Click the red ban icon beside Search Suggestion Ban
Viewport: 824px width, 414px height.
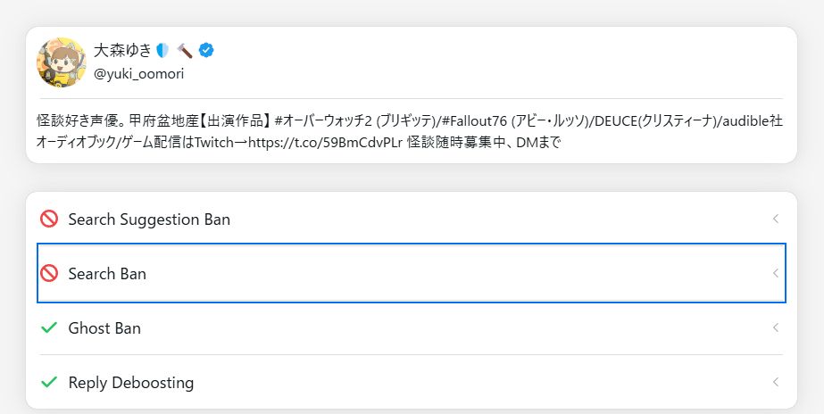(49, 219)
